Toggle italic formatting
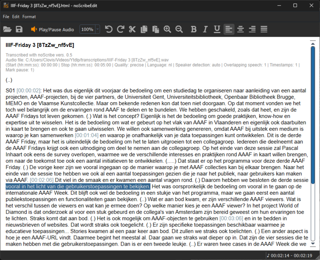Viewport: 320px width, 260px height. coord(205,29)
